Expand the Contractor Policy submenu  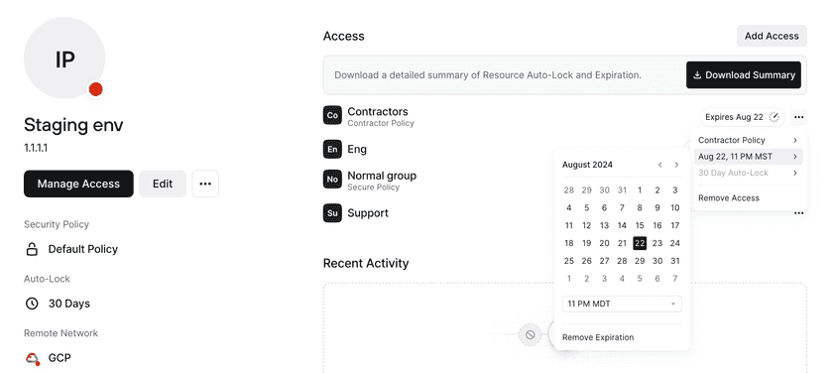pyautogui.click(x=748, y=140)
